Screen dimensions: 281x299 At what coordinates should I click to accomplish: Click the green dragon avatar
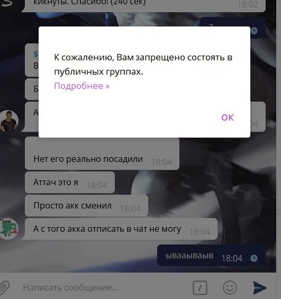point(9,229)
